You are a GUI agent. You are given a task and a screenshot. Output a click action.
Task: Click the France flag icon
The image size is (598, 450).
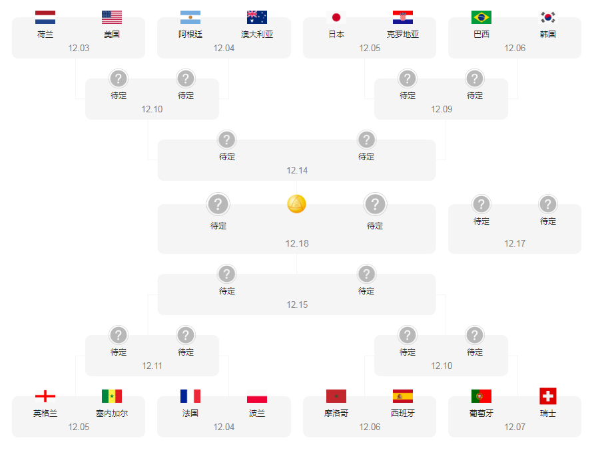tap(190, 396)
